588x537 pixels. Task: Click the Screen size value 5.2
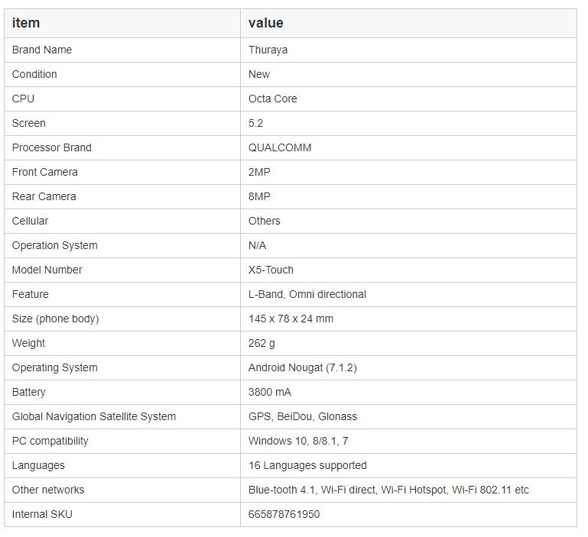click(255, 123)
